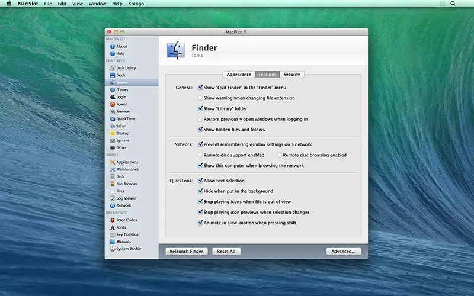
Task: Open the red Power icon
Action: (113, 105)
